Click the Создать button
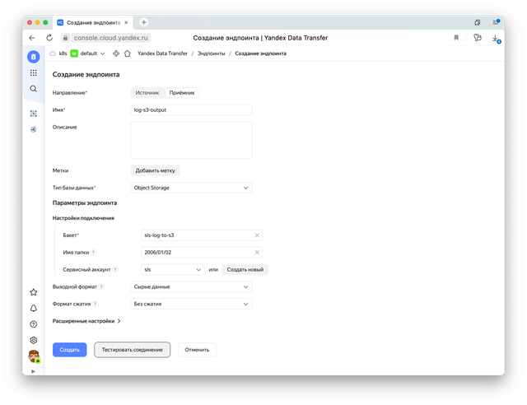 point(69,350)
